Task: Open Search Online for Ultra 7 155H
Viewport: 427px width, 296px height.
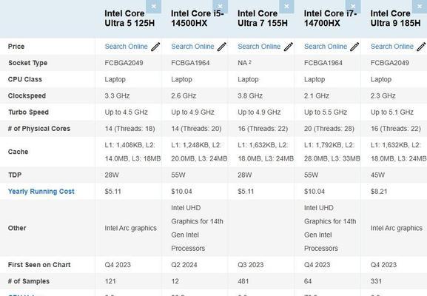Action: click(x=259, y=47)
